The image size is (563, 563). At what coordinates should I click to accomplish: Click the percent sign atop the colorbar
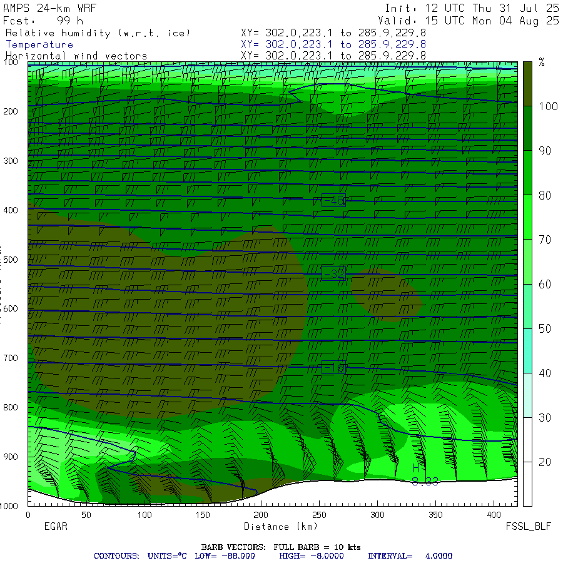[x=542, y=62]
